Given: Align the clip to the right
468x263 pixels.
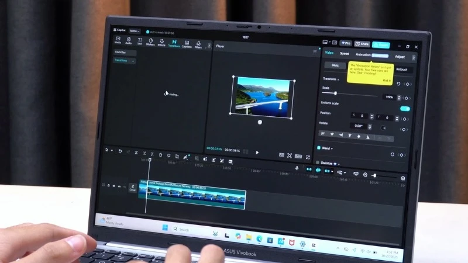Looking at the screenshot, I should pyautogui.click(x=341, y=135).
